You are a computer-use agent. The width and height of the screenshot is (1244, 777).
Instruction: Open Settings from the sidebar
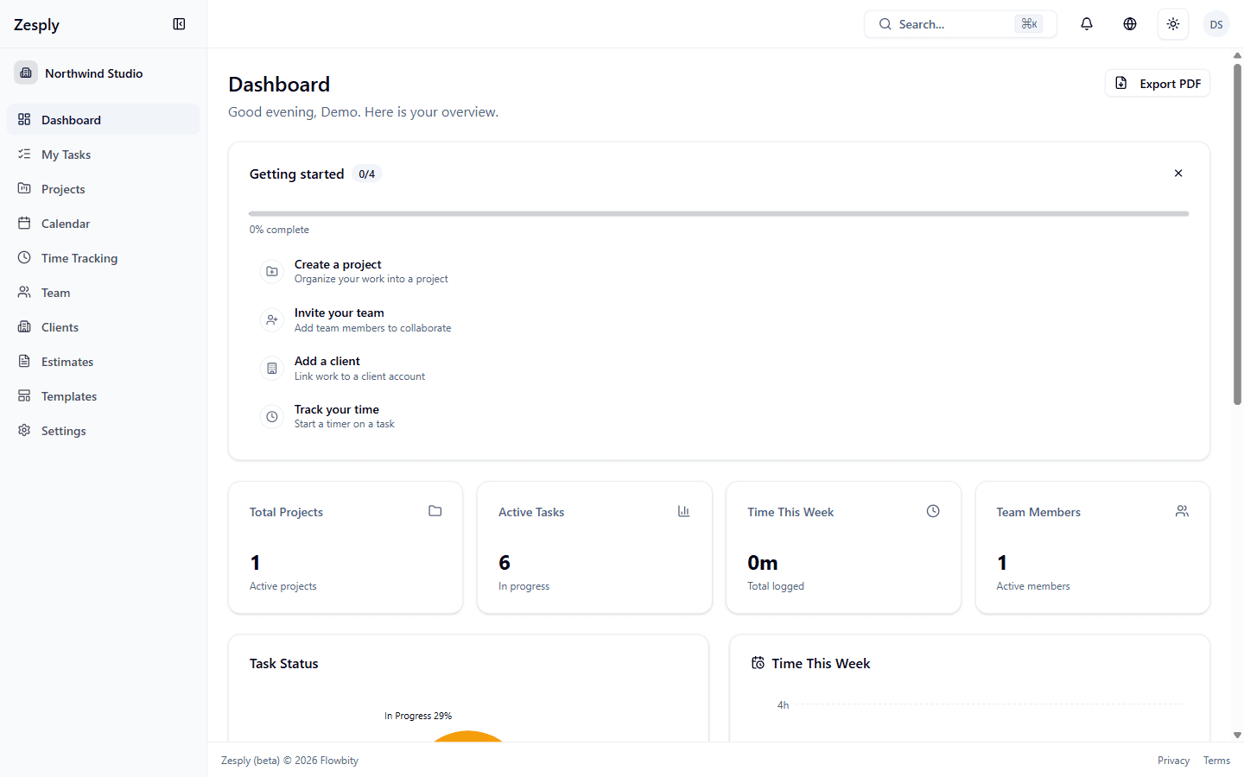click(x=104, y=430)
